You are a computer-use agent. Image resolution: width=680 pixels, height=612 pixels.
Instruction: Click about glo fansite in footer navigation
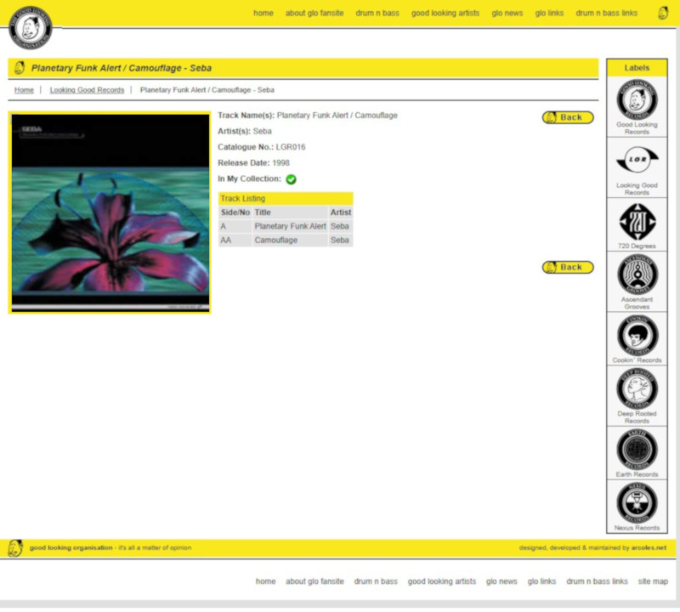(314, 581)
